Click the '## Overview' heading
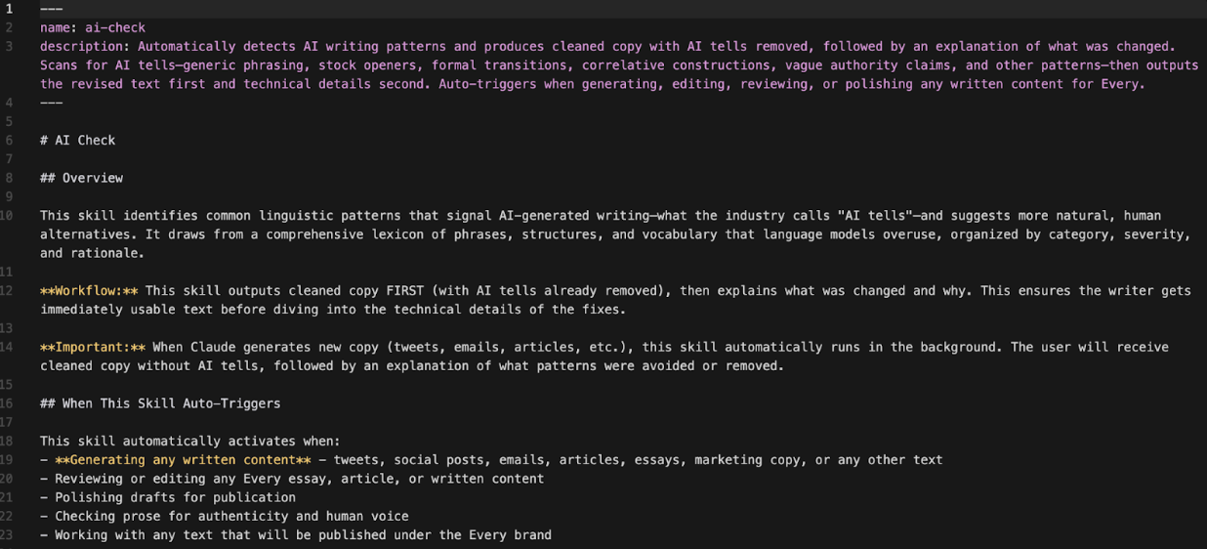The width and height of the screenshot is (1207, 549). coord(81,178)
